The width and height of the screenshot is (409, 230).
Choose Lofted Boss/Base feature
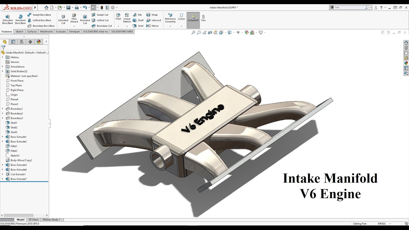coord(39,20)
